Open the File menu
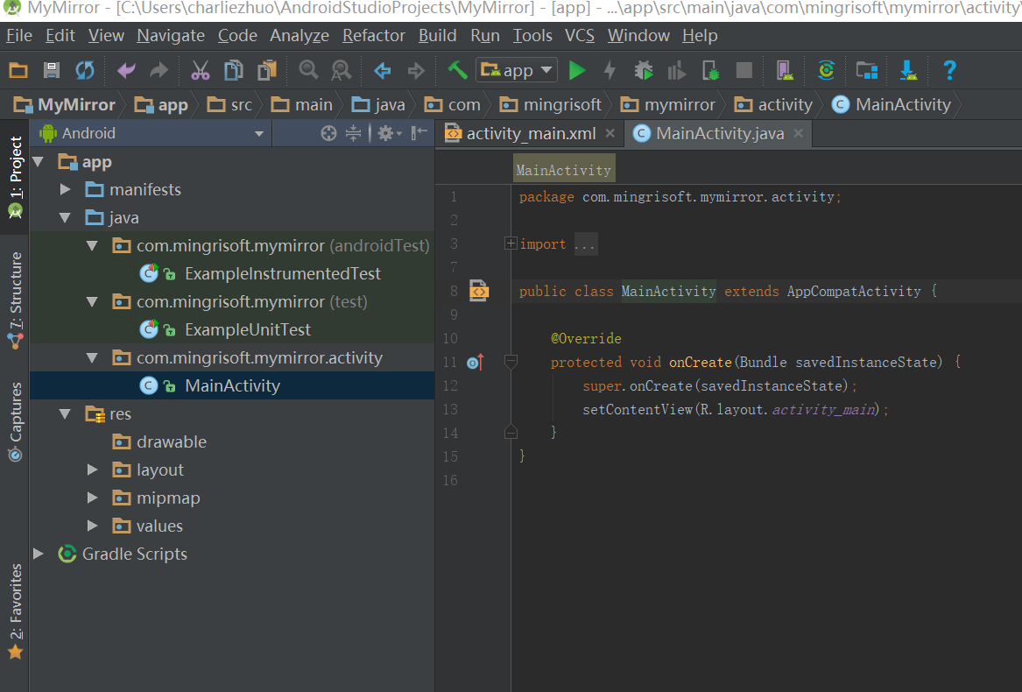 coord(19,35)
